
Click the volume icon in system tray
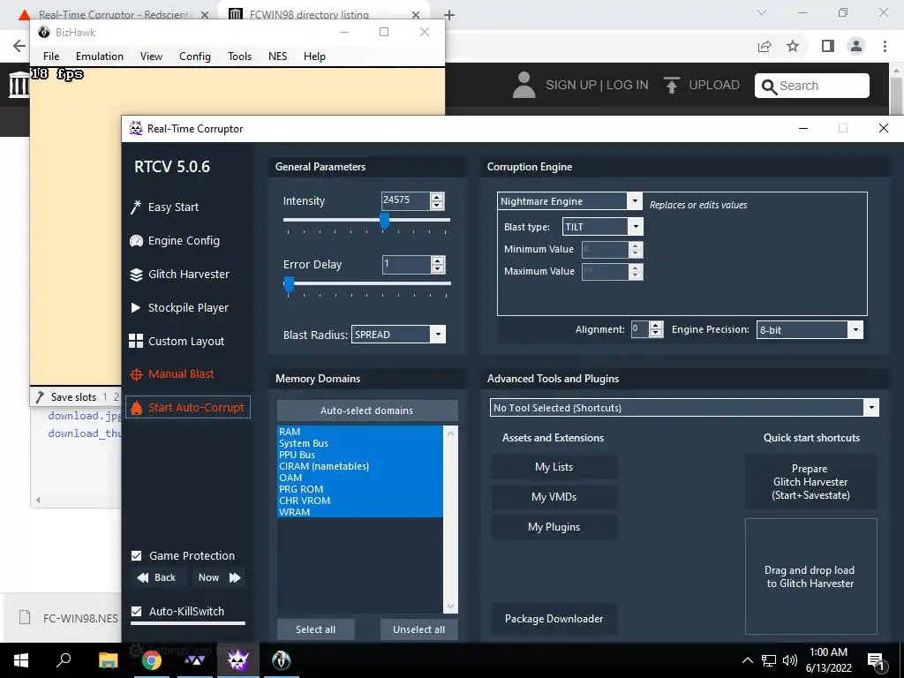click(x=790, y=660)
